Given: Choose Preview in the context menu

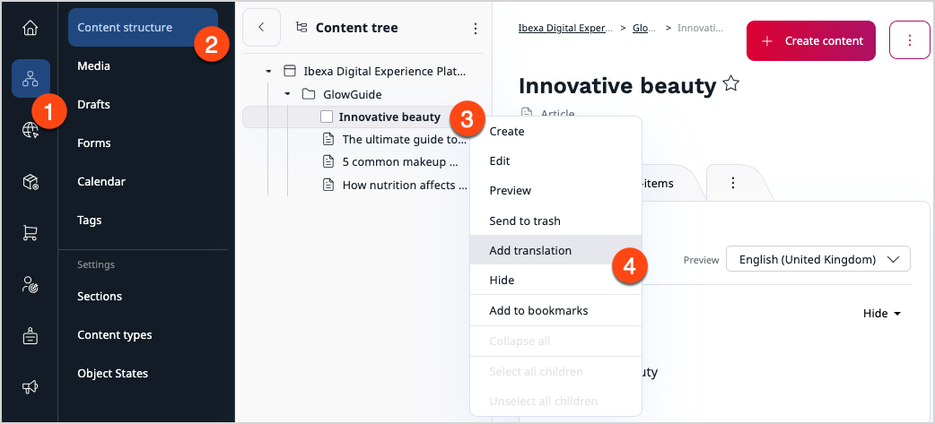Looking at the screenshot, I should [x=555, y=191].
